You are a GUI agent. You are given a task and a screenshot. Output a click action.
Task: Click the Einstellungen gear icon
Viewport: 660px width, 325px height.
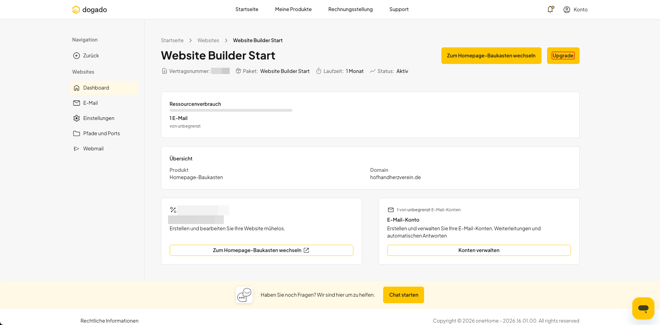77,118
